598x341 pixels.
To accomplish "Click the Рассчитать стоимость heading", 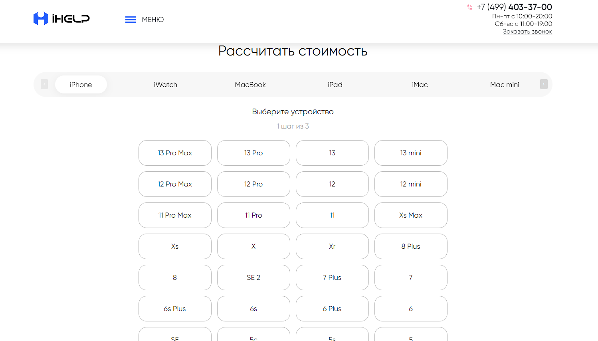I will [293, 51].
